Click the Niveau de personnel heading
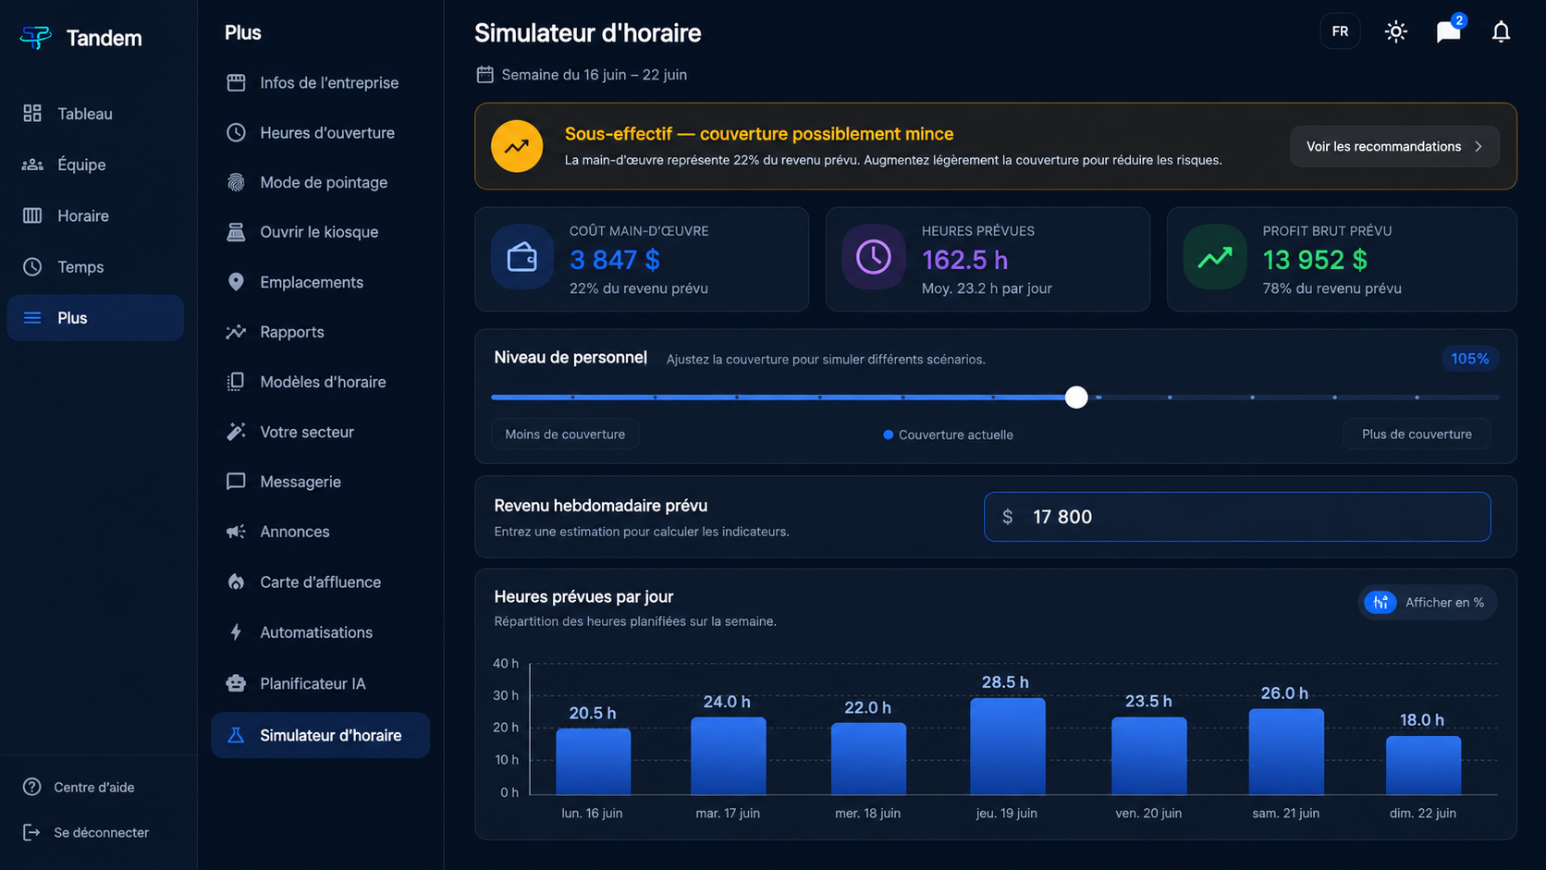1546x870 pixels. pos(571,358)
